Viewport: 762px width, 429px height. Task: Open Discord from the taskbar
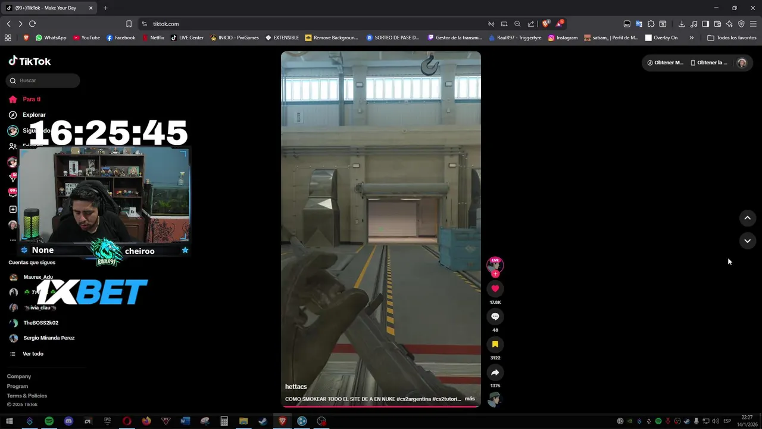68,421
